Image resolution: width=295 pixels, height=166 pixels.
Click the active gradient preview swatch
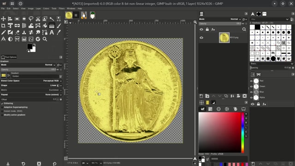click(3, 75)
